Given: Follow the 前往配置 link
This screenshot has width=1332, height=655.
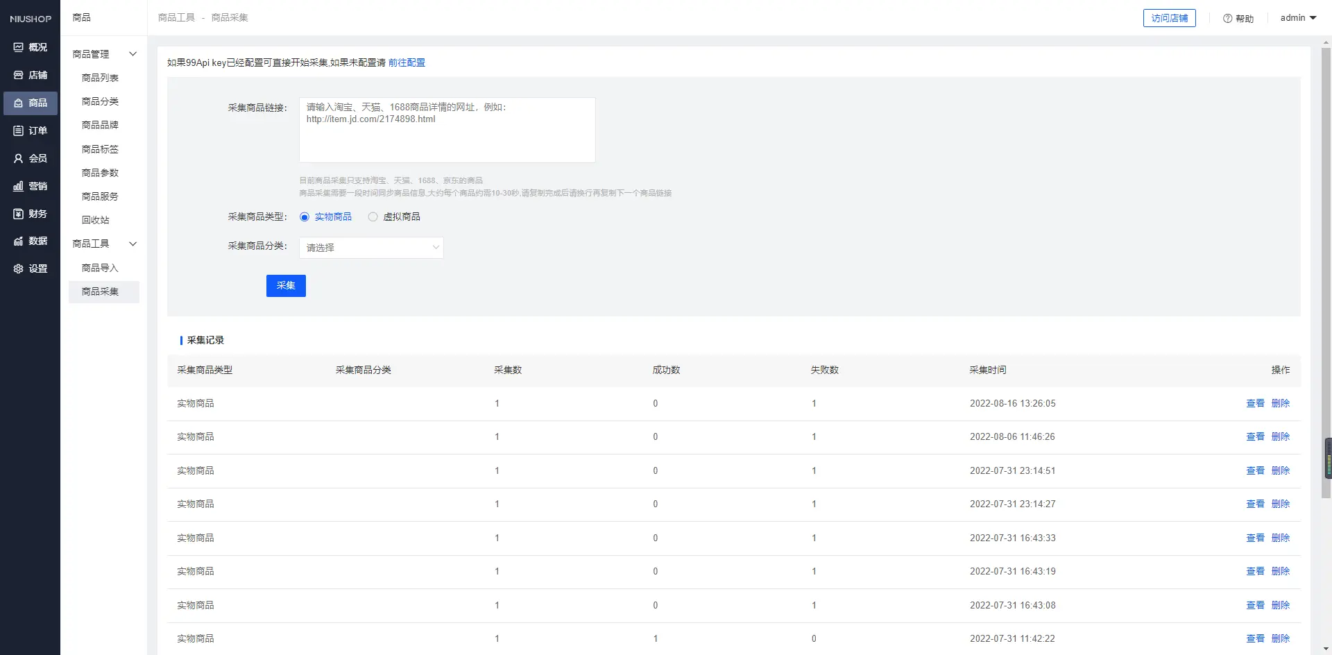Looking at the screenshot, I should [407, 62].
